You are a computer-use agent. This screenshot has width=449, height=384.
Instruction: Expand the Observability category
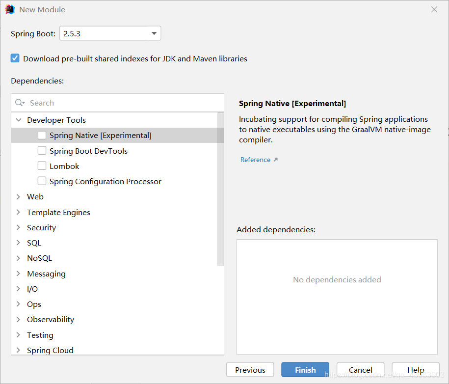point(18,319)
